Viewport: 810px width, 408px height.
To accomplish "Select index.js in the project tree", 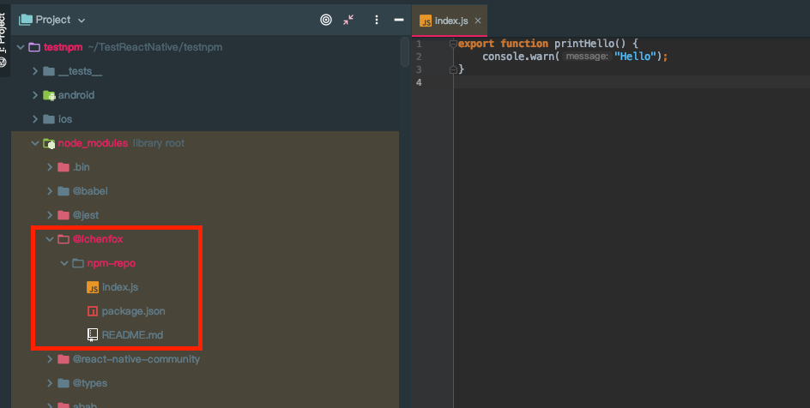I will [x=120, y=287].
